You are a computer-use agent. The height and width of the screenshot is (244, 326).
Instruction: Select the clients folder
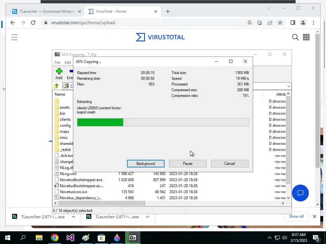(65, 119)
